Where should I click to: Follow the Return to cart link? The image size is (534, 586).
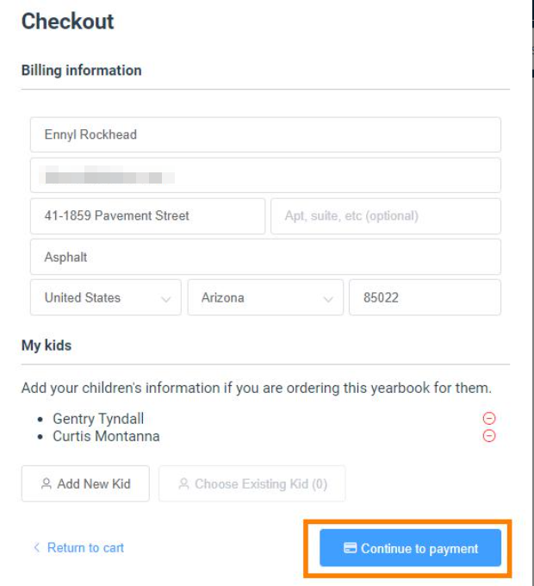tap(85, 548)
